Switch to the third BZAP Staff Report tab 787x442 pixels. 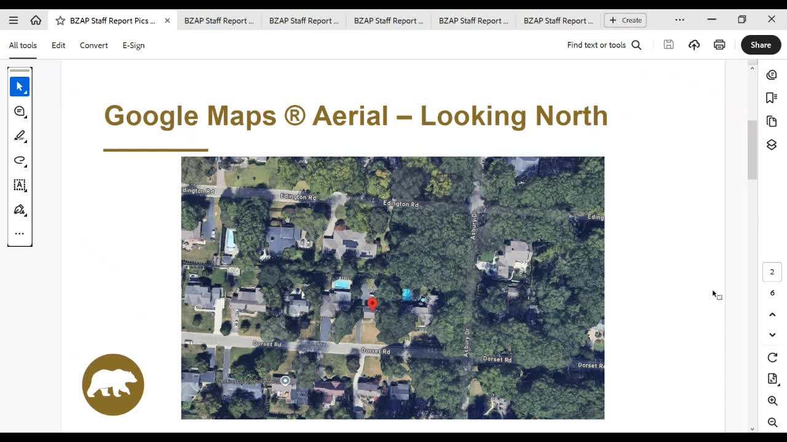point(304,20)
